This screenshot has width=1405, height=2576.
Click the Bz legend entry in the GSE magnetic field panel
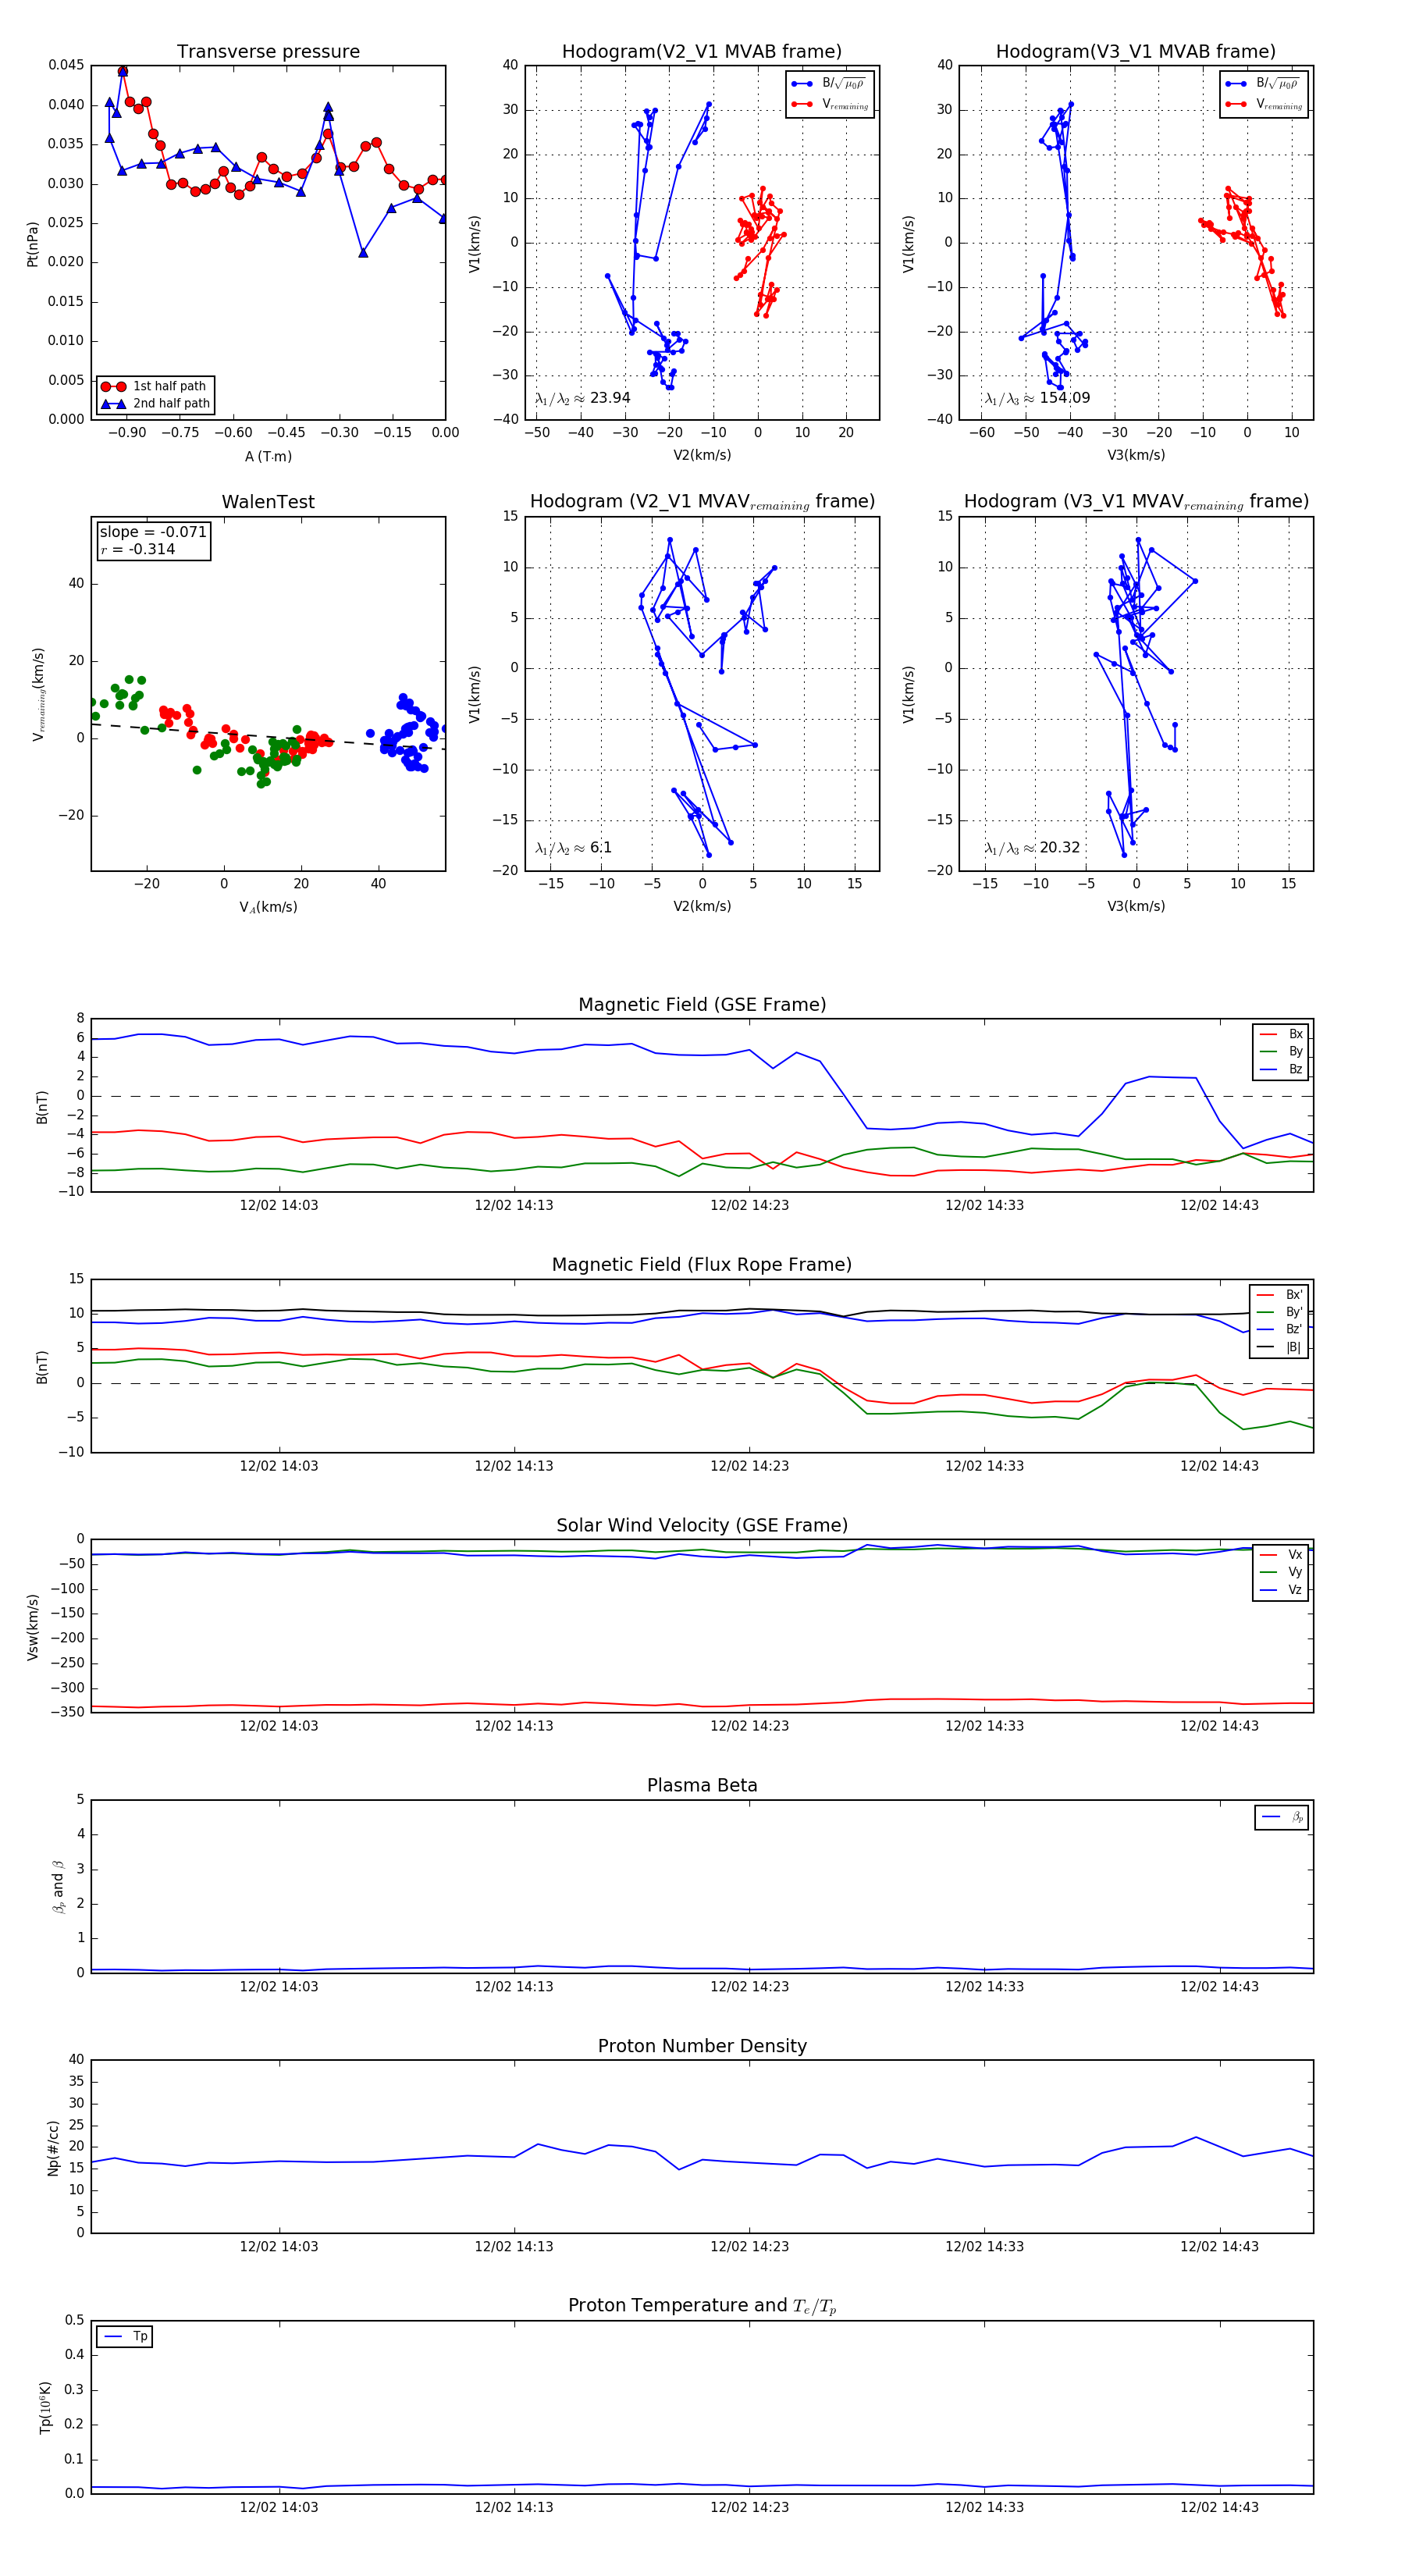(x=1281, y=1069)
